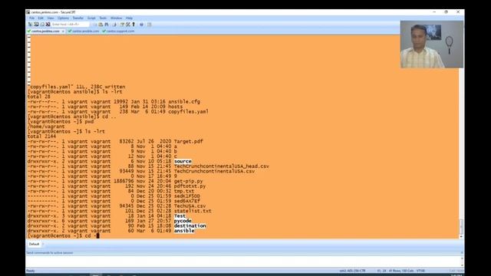This screenshot has height=276, width=491.
Task: Switch to the centos.ansible.com tab
Action: pos(84,31)
